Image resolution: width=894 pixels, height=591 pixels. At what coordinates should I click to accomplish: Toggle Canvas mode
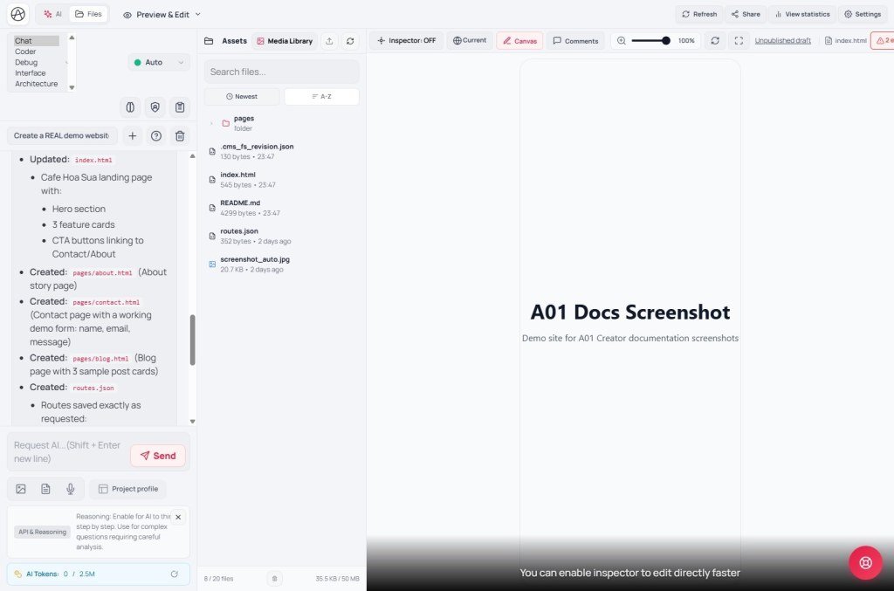[x=520, y=41]
